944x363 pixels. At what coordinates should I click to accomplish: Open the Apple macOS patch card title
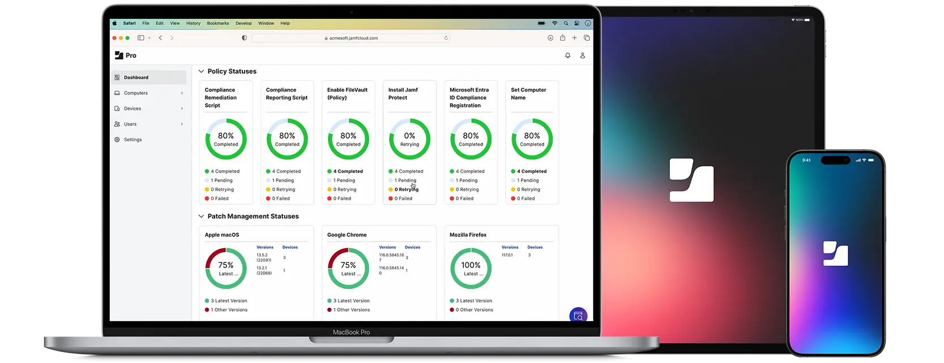pyautogui.click(x=222, y=235)
